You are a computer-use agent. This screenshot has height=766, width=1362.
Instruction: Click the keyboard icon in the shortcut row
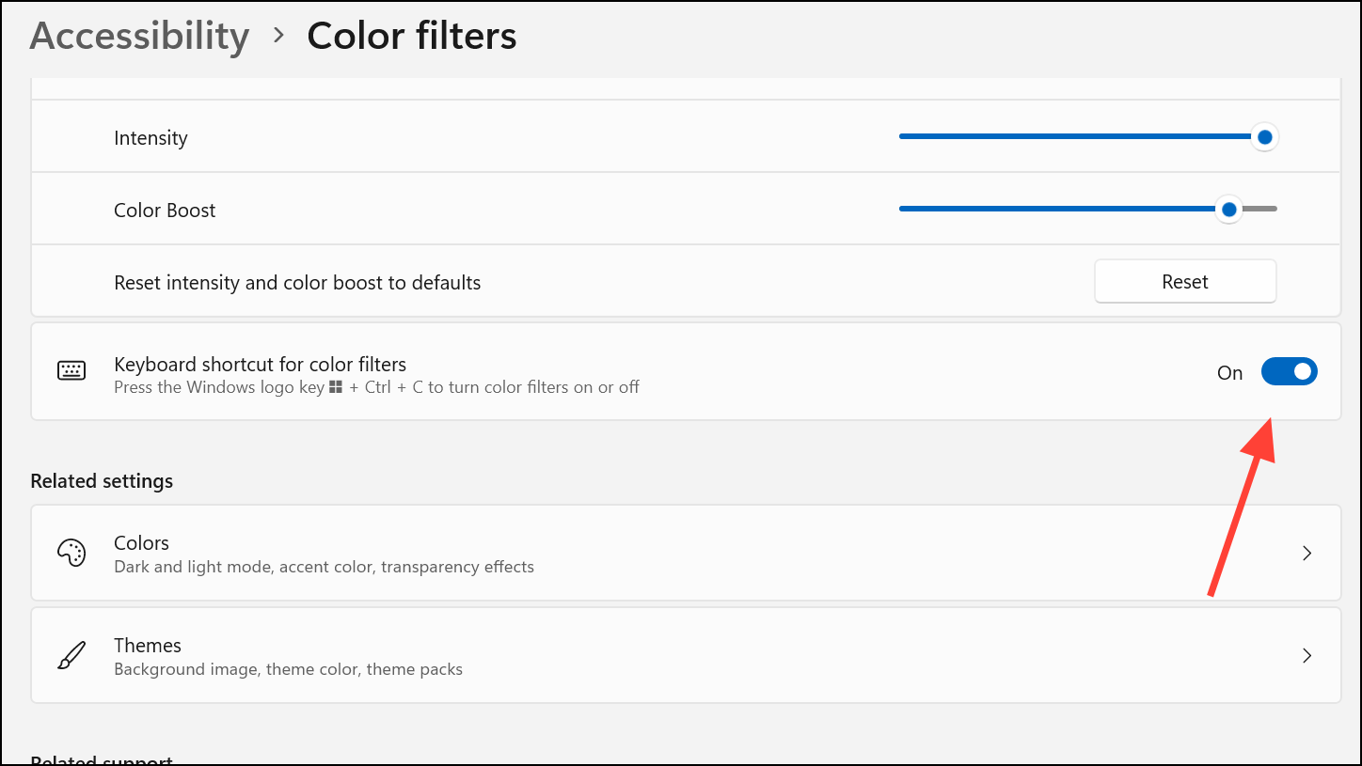pyautogui.click(x=71, y=370)
